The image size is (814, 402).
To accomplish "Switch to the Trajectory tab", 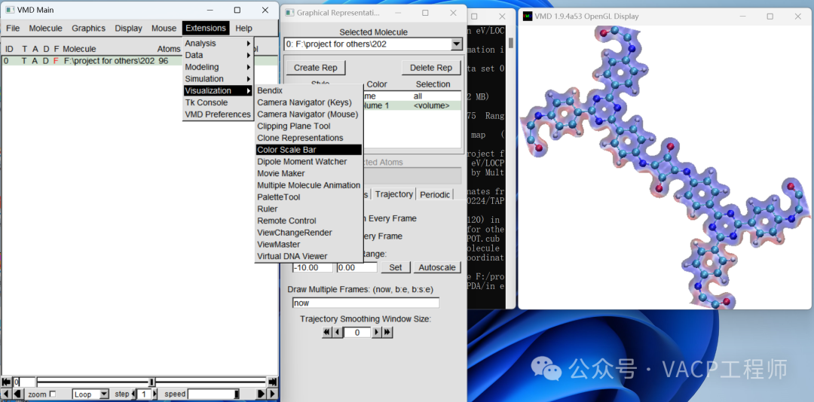I will coord(394,194).
